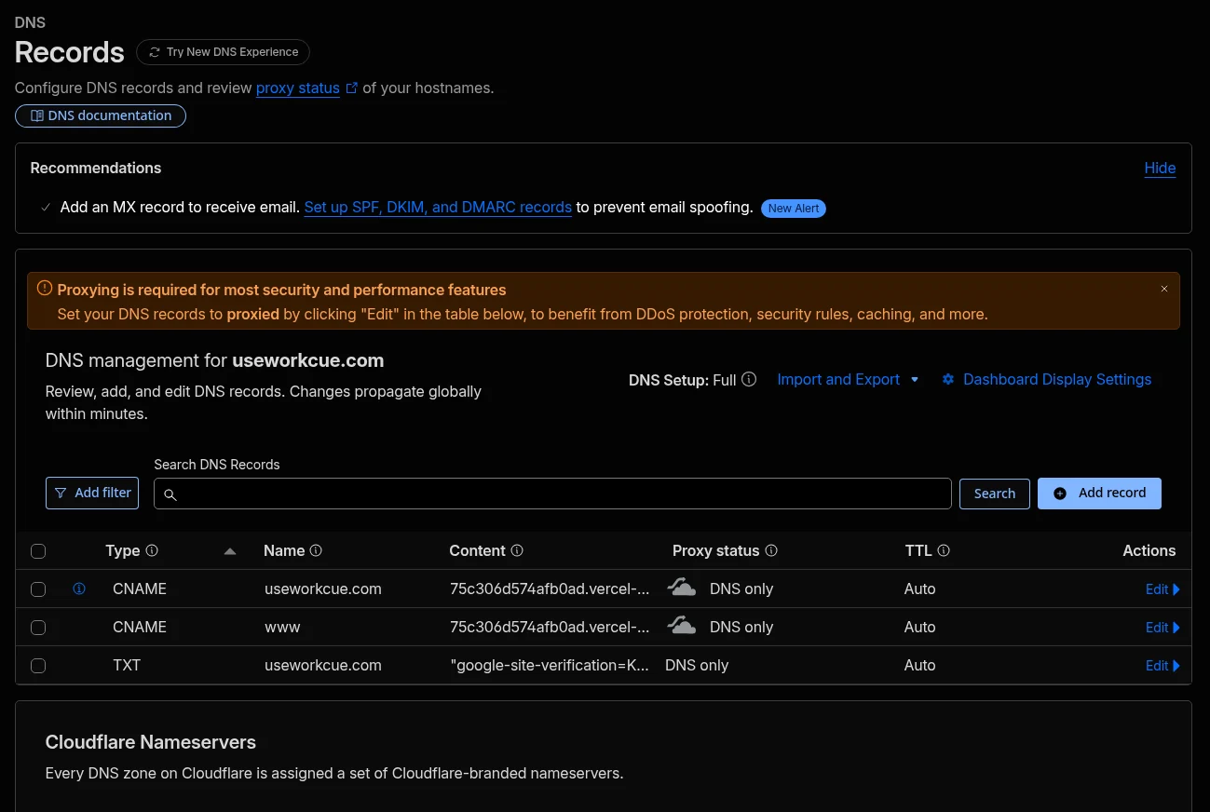This screenshot has height=812, width=1210.
Task: Click the info icon beside the Type column header
Action: [152, 550]
